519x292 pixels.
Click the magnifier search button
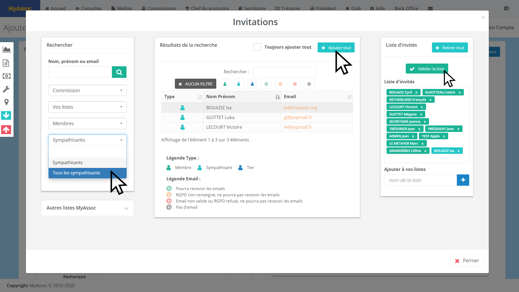(119, 72)
